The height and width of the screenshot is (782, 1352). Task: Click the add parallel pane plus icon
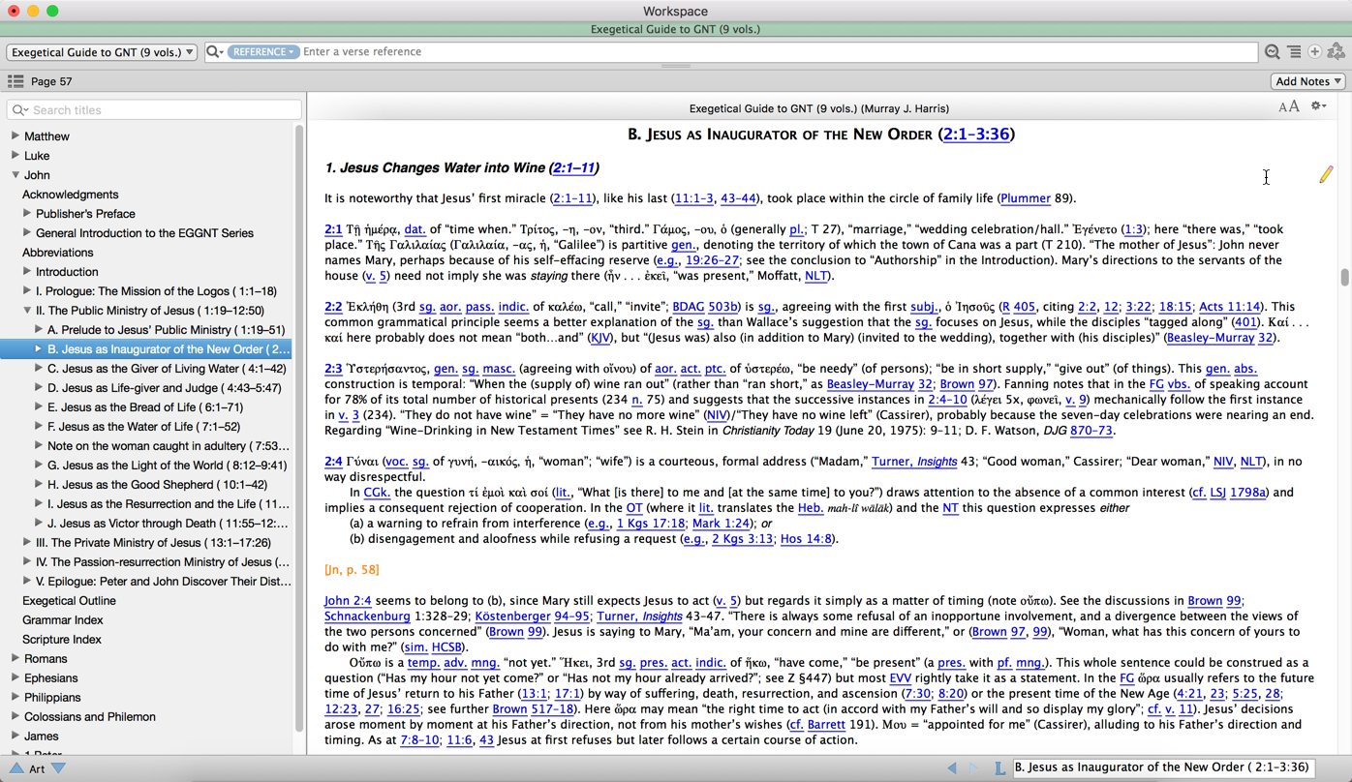[x=1314, y=51]
